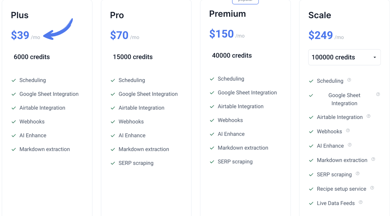Click the $39 Plus plan price

click(20, 35)
